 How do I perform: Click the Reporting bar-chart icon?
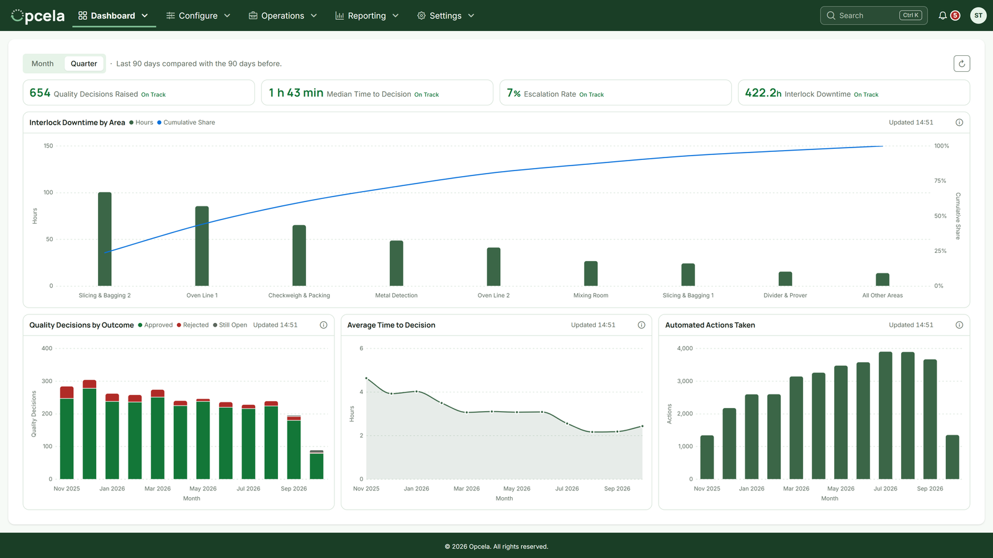click(x=339, y=15)
